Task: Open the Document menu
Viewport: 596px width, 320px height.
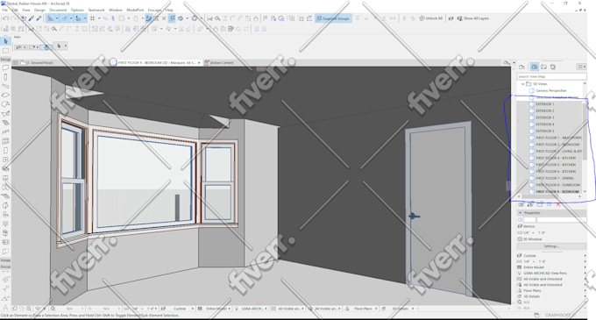Action: tap(58, 10)
